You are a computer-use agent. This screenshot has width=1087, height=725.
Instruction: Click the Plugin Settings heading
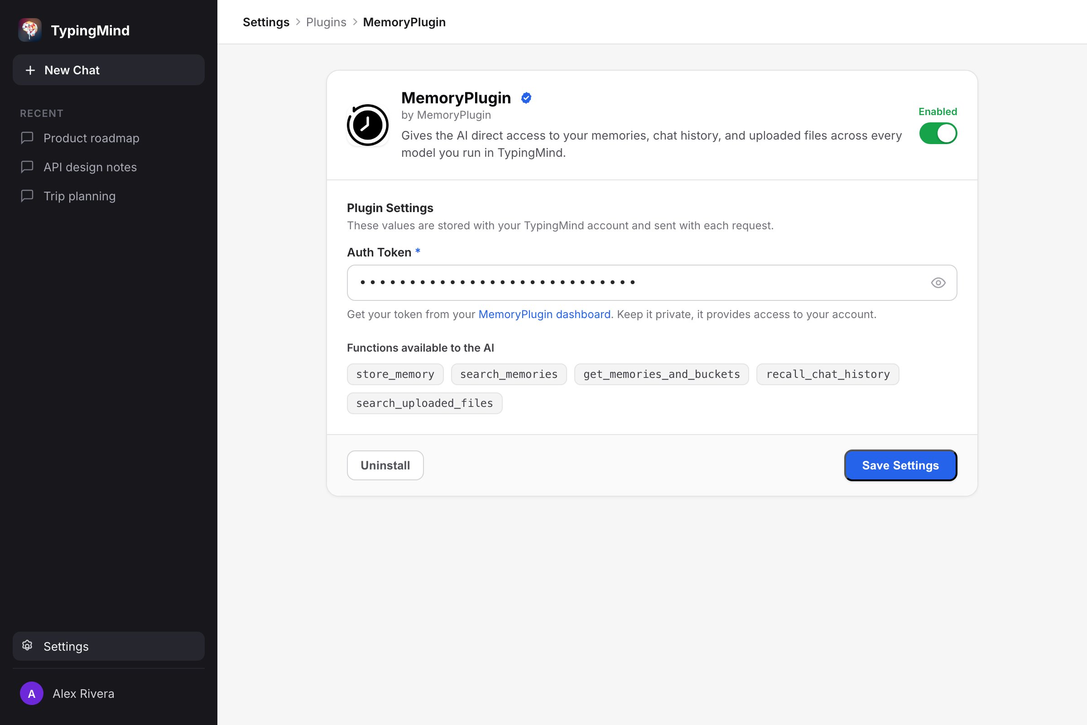coord(390,208)
